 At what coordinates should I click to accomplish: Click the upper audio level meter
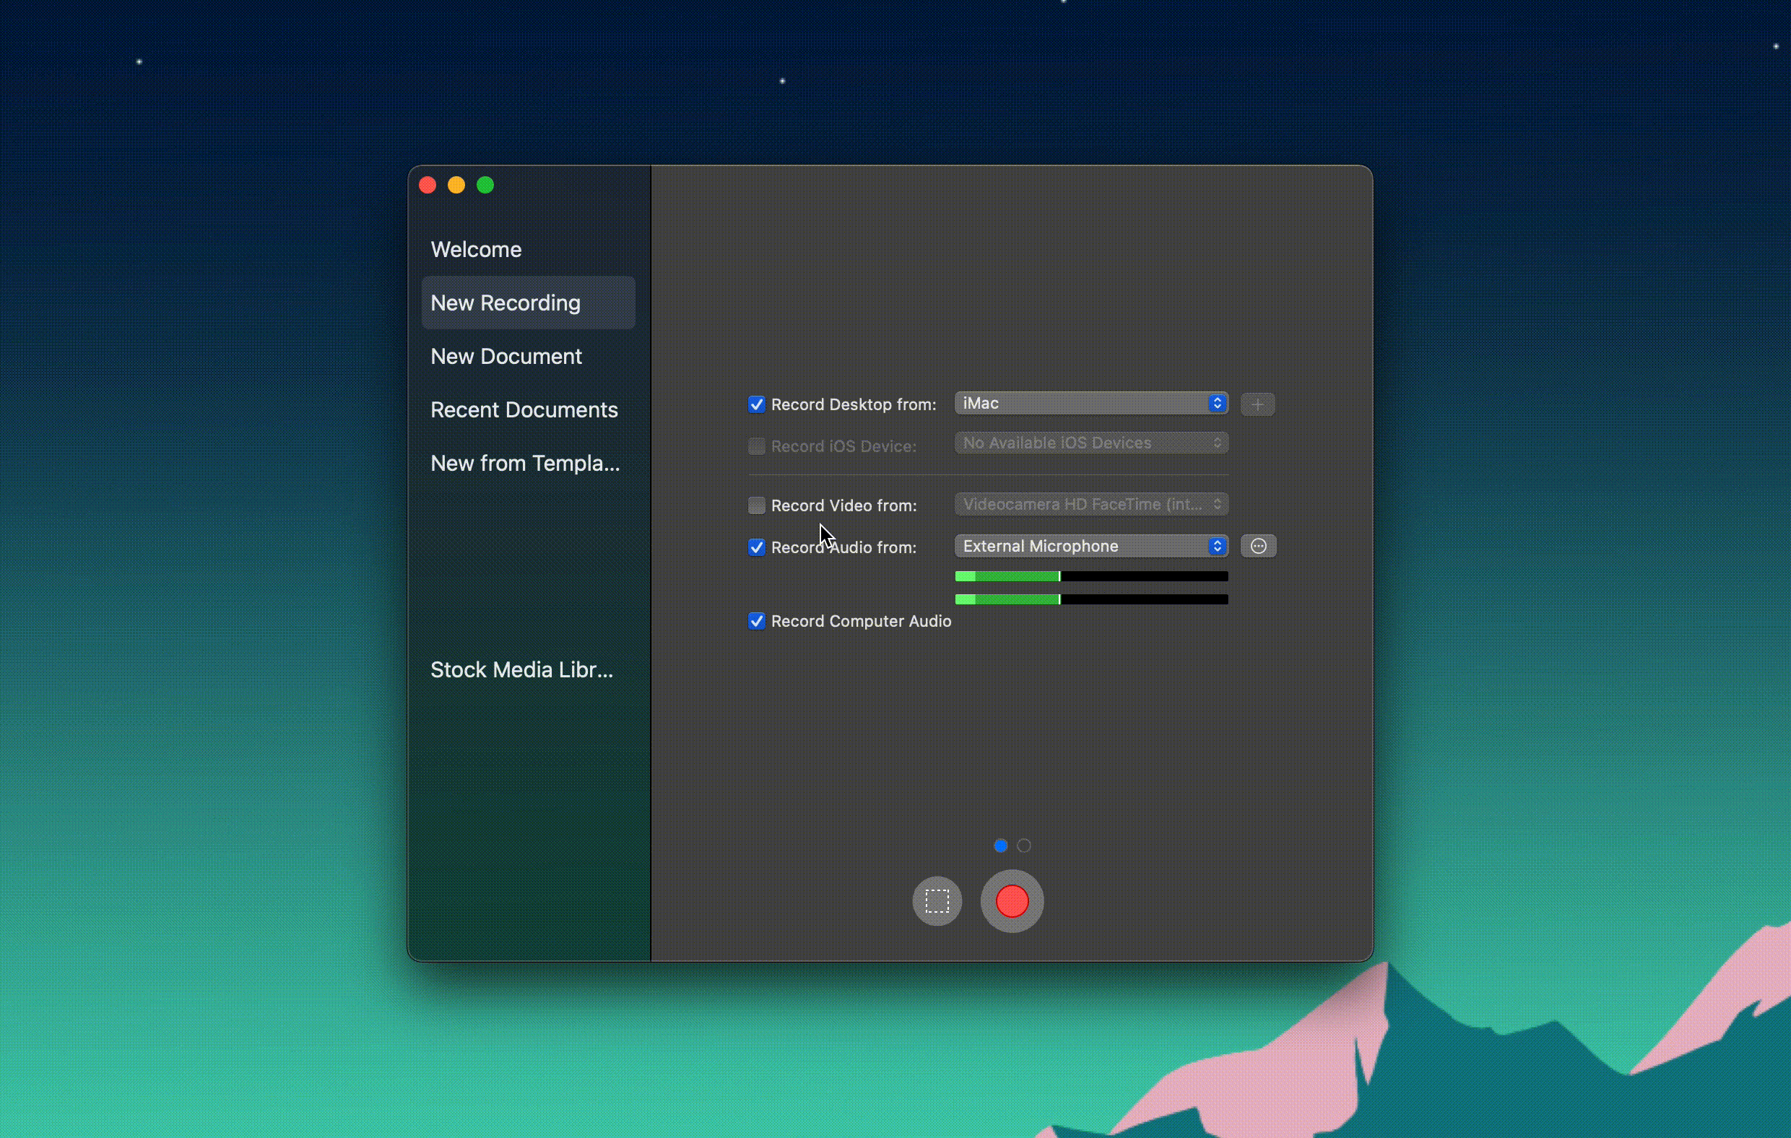click(1090, 576)
